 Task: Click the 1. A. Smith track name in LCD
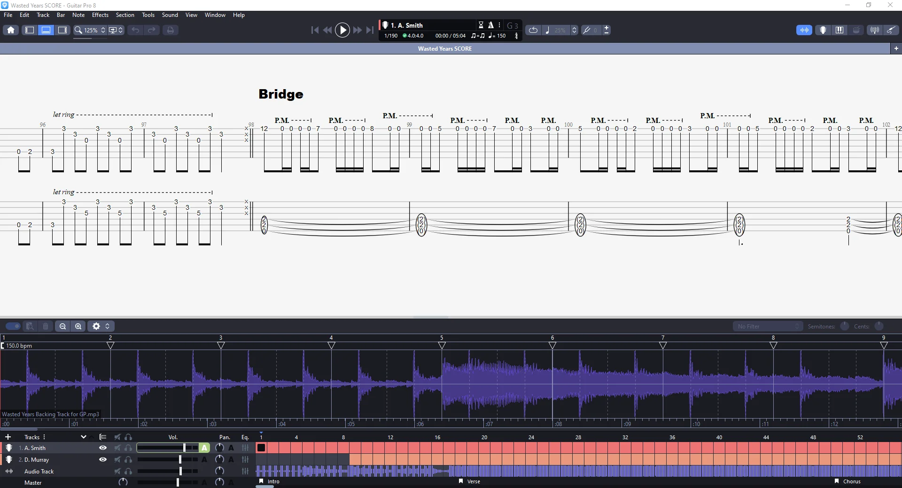[406, 25]
